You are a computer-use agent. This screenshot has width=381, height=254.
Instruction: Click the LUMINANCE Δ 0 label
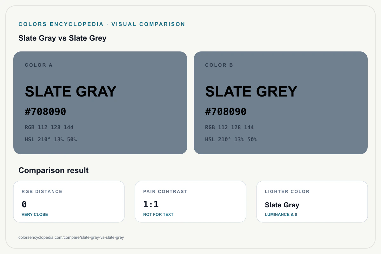click(x=281, y=214)
